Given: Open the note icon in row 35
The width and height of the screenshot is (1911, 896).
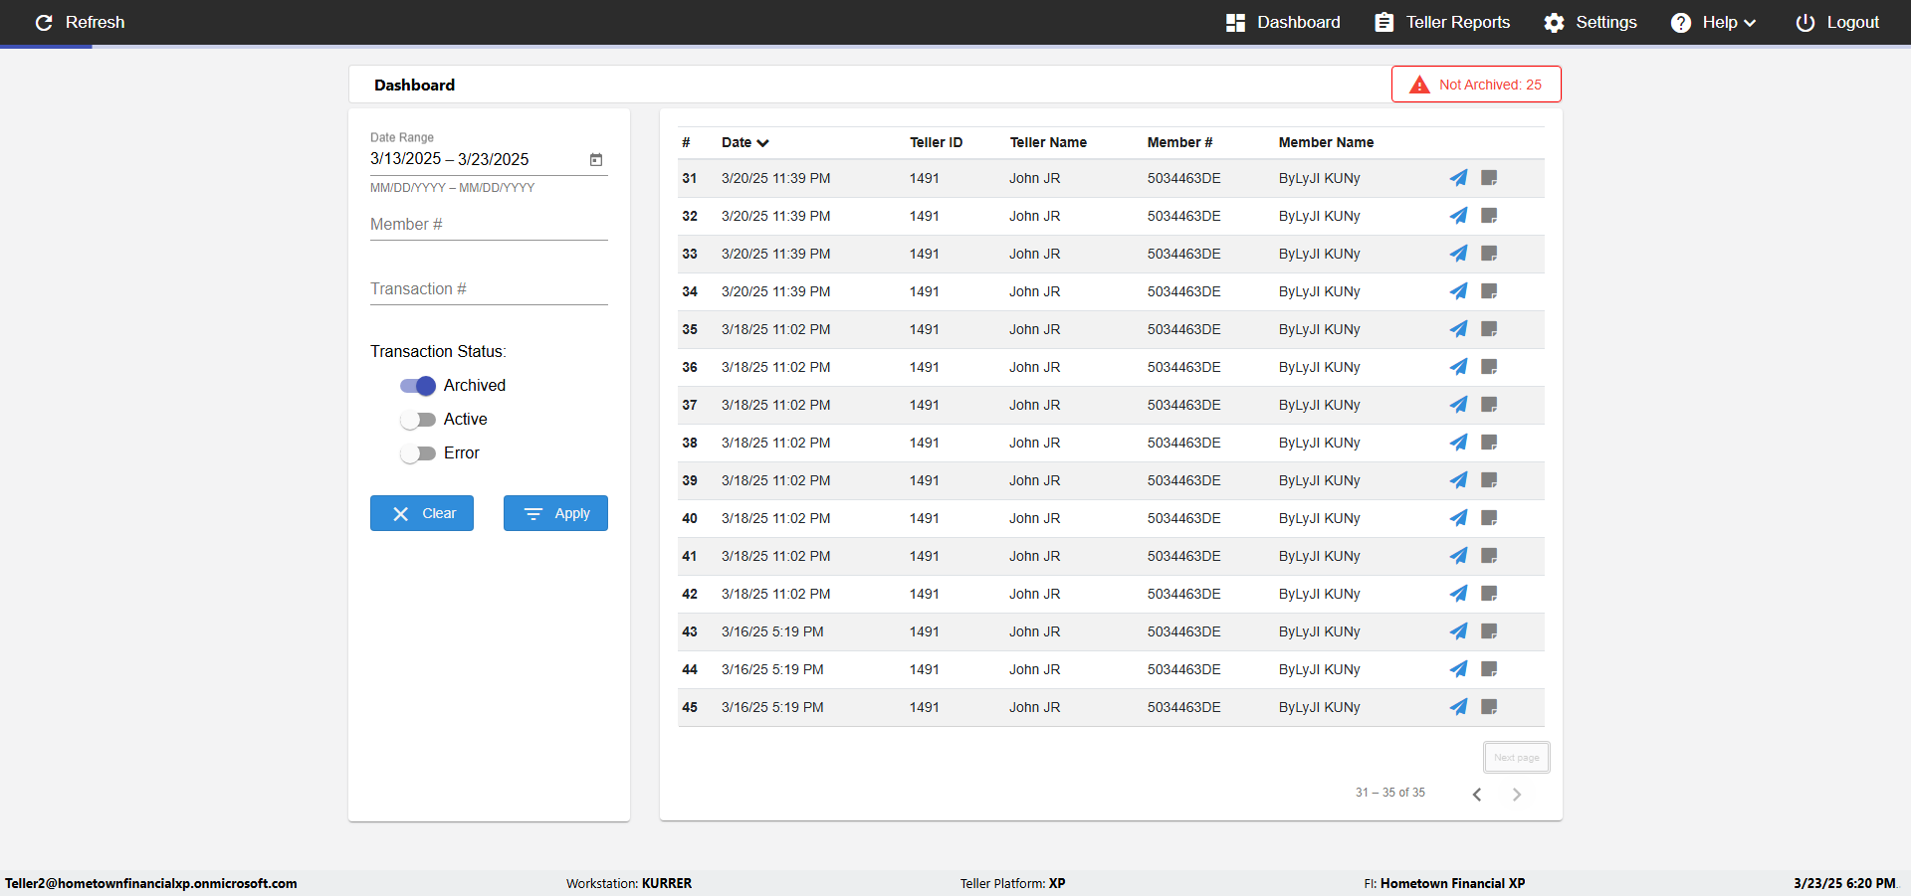Looking at the screenshot, I should coord(1489,329).
